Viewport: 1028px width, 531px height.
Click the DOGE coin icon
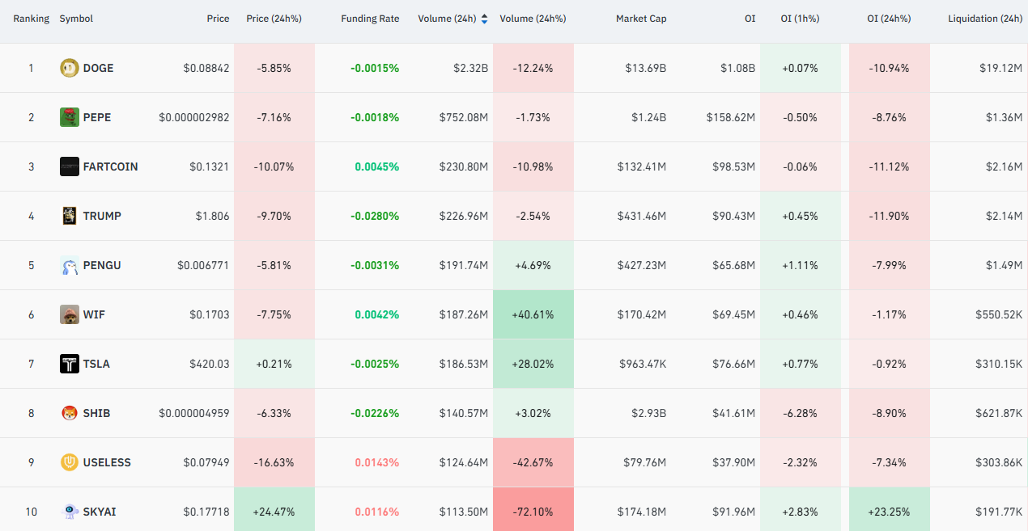[x=70, y=68]
